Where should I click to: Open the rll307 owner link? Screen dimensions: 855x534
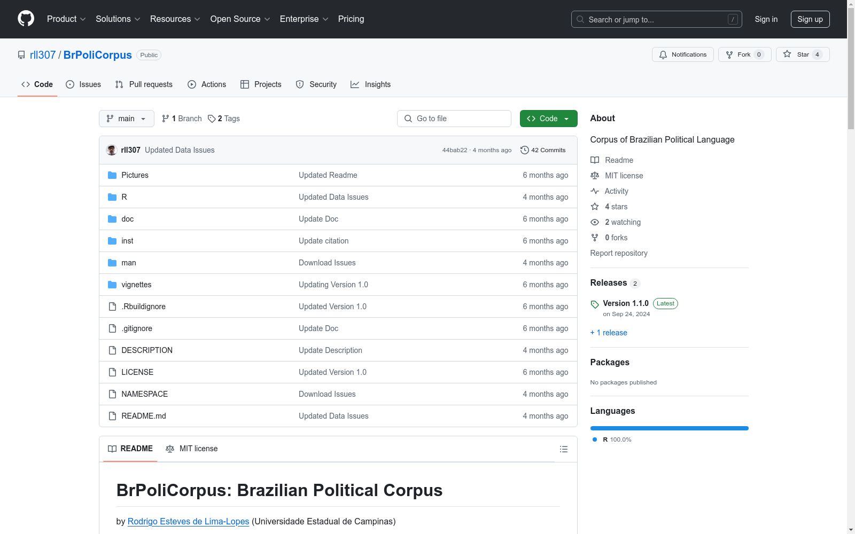tap(43, 55)
